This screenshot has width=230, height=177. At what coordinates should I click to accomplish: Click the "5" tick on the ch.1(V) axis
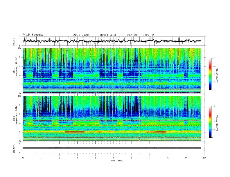pyautogui.click(x=20, y=37)
